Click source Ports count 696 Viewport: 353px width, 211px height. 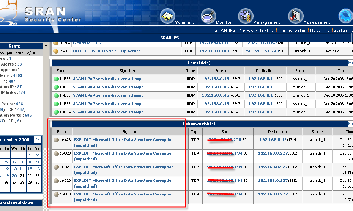tap(19, 104)
